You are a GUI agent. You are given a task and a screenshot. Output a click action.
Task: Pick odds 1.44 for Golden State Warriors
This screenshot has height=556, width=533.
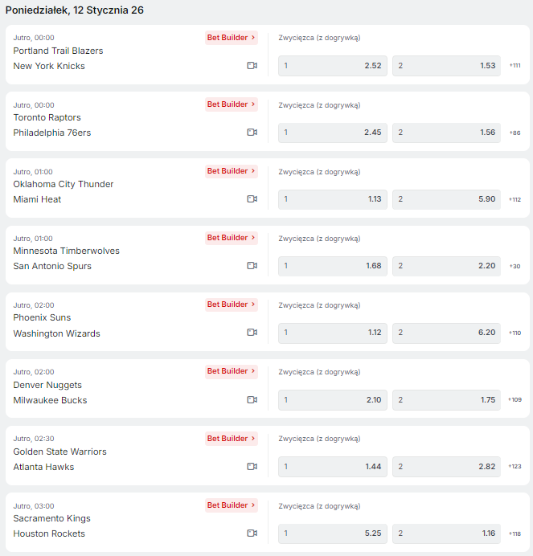332,466
